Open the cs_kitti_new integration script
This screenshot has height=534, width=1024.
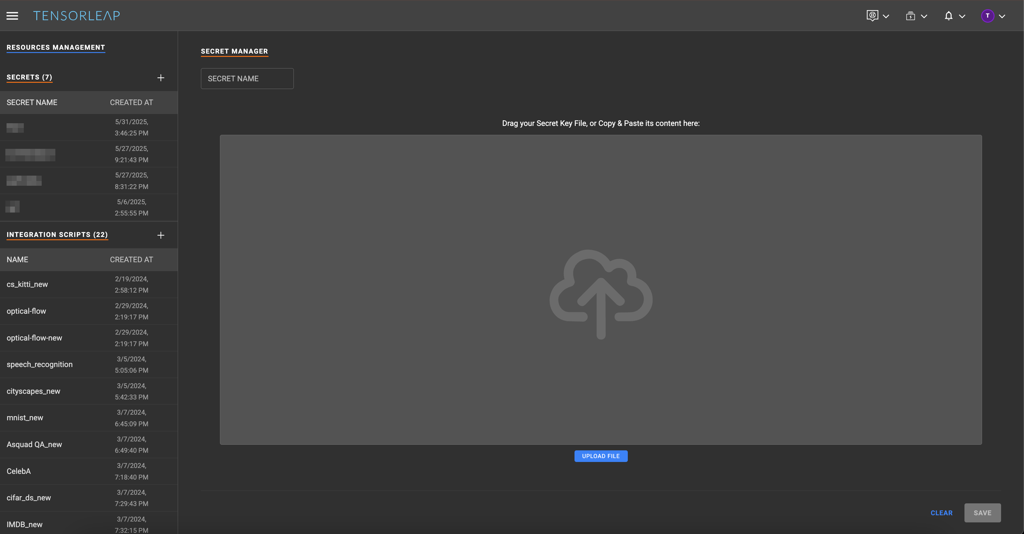[27, 284]
